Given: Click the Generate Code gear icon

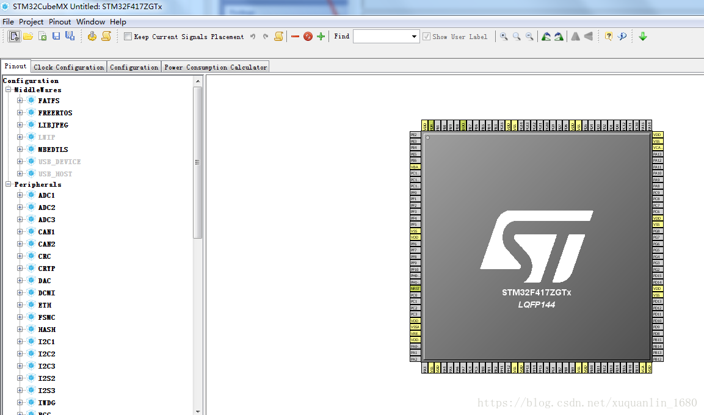Looking at the screenshot, I should pyautogui.click(x=92, y=37).
